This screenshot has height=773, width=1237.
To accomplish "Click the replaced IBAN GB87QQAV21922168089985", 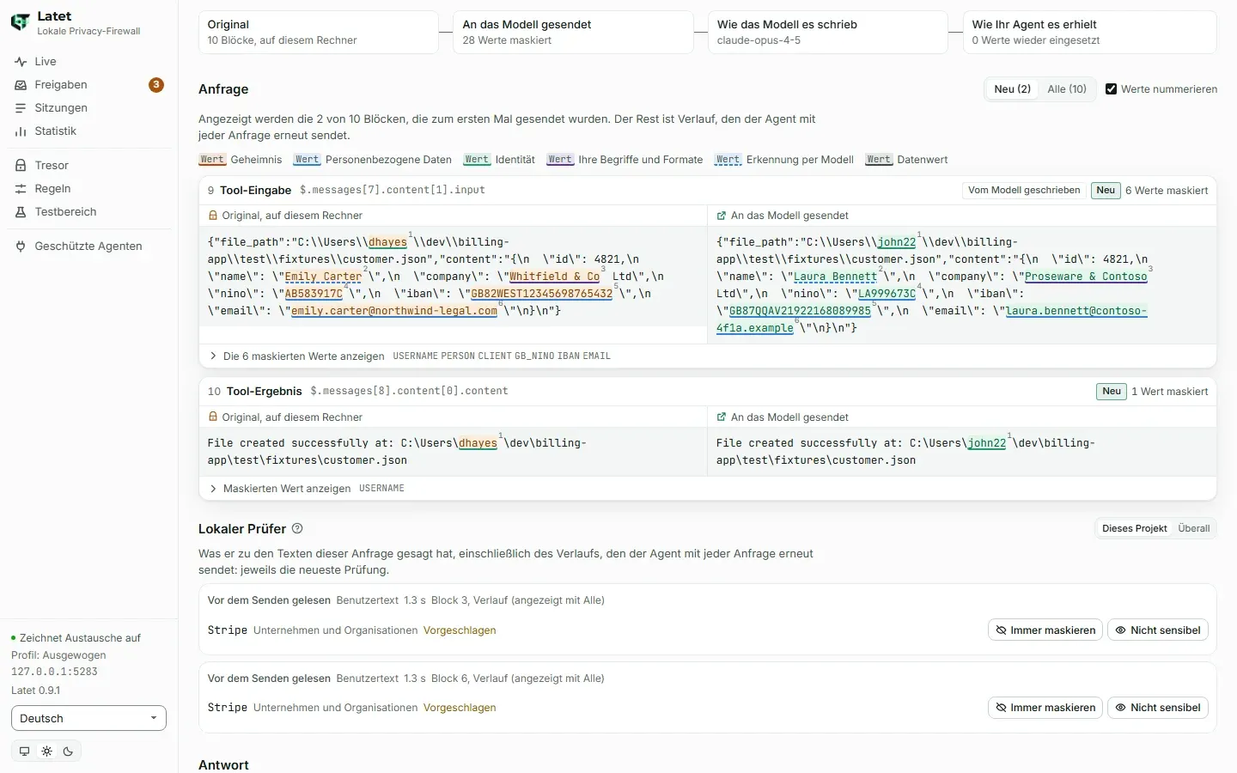I will click(800, 311).
